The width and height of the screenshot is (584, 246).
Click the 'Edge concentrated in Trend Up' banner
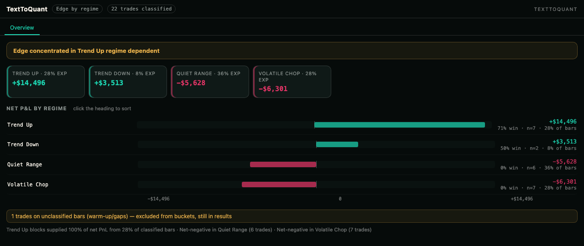pos(292,51)
